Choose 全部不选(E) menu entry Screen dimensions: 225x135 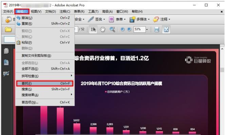pyautogui.click(x=45, y=69)
